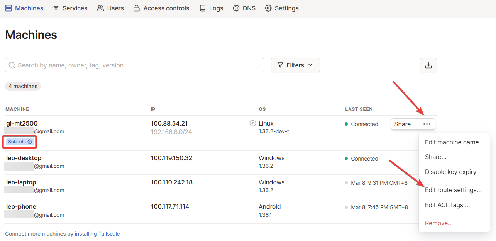Click the Machines page heading
Image resolution: width=496 pixels, height=241 pixels.
click(31, 35)
